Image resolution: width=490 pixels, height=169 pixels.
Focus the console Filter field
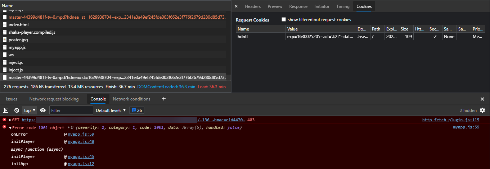pyautogui.click(x=71, y=111)
